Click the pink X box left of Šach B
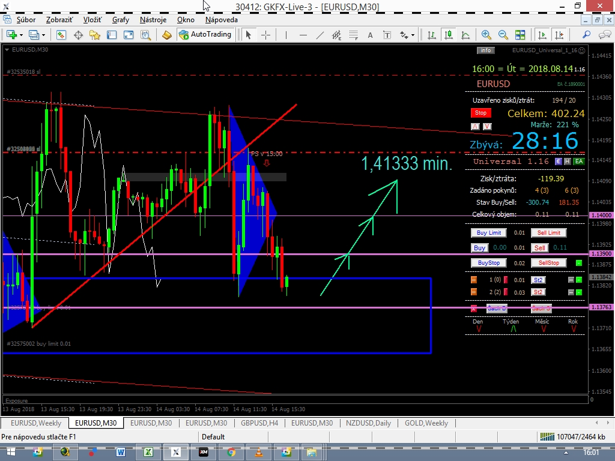 tap(474, 309)
